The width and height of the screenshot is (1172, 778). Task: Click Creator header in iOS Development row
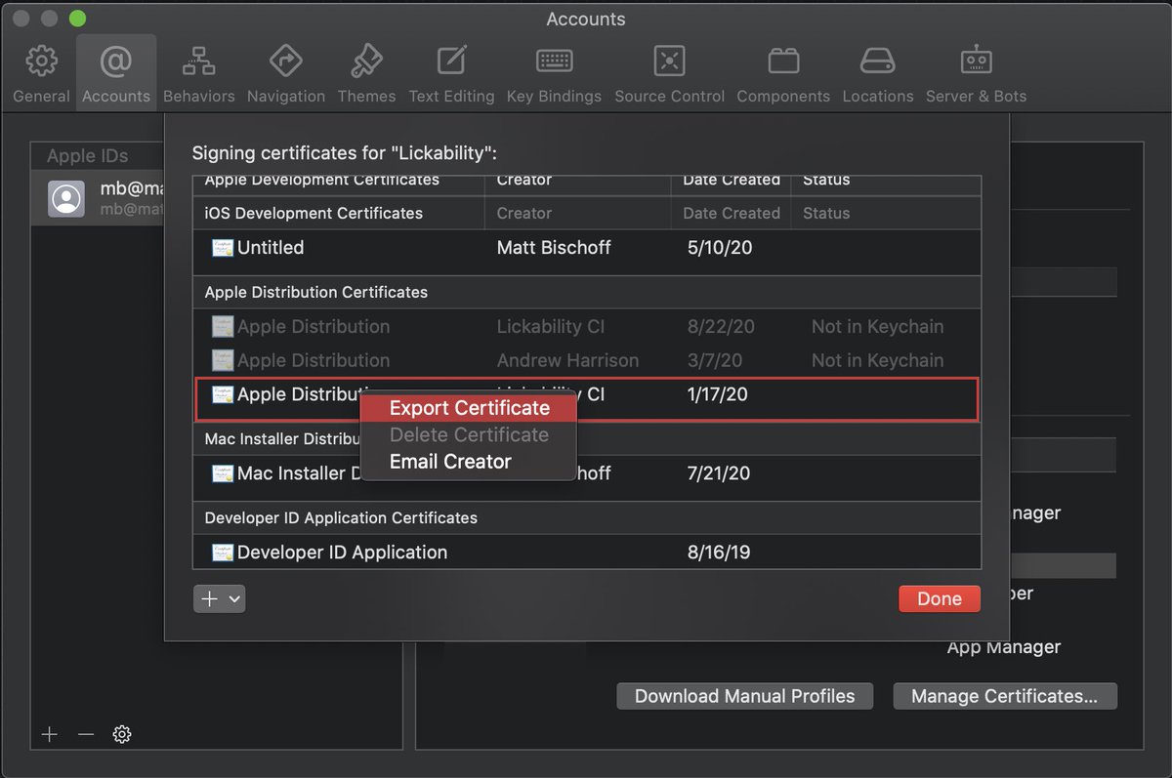coord(523,213)
